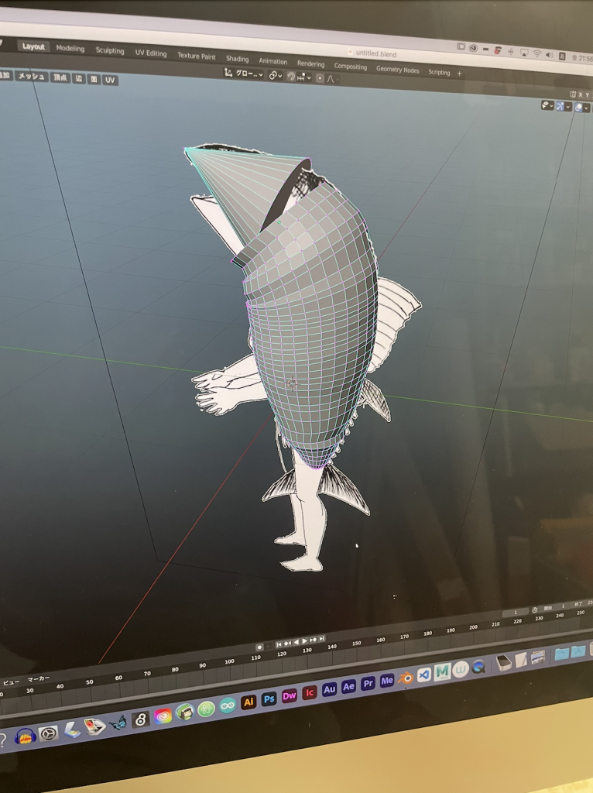
Task: Open the Blender icon in the Dock
Action: point(406,678)
